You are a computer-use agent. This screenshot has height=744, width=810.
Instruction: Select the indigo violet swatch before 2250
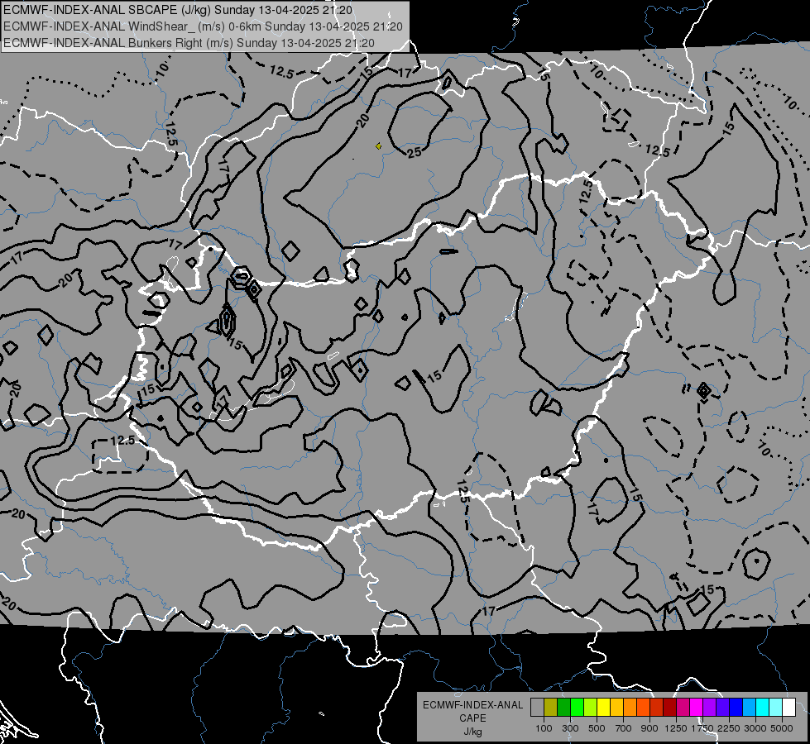point(723,707)
